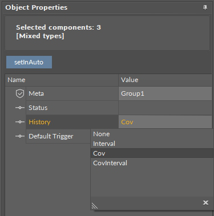Click the Name column header

(x=62, y=80)
